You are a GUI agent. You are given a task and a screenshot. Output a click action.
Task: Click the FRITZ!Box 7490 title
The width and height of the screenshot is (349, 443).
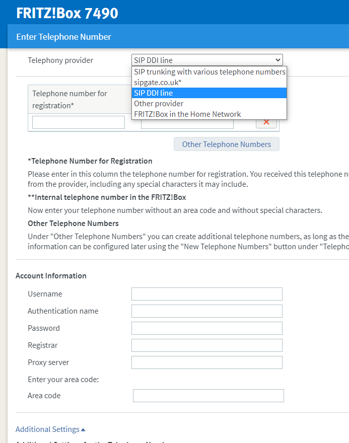click(x=67, y=13)
